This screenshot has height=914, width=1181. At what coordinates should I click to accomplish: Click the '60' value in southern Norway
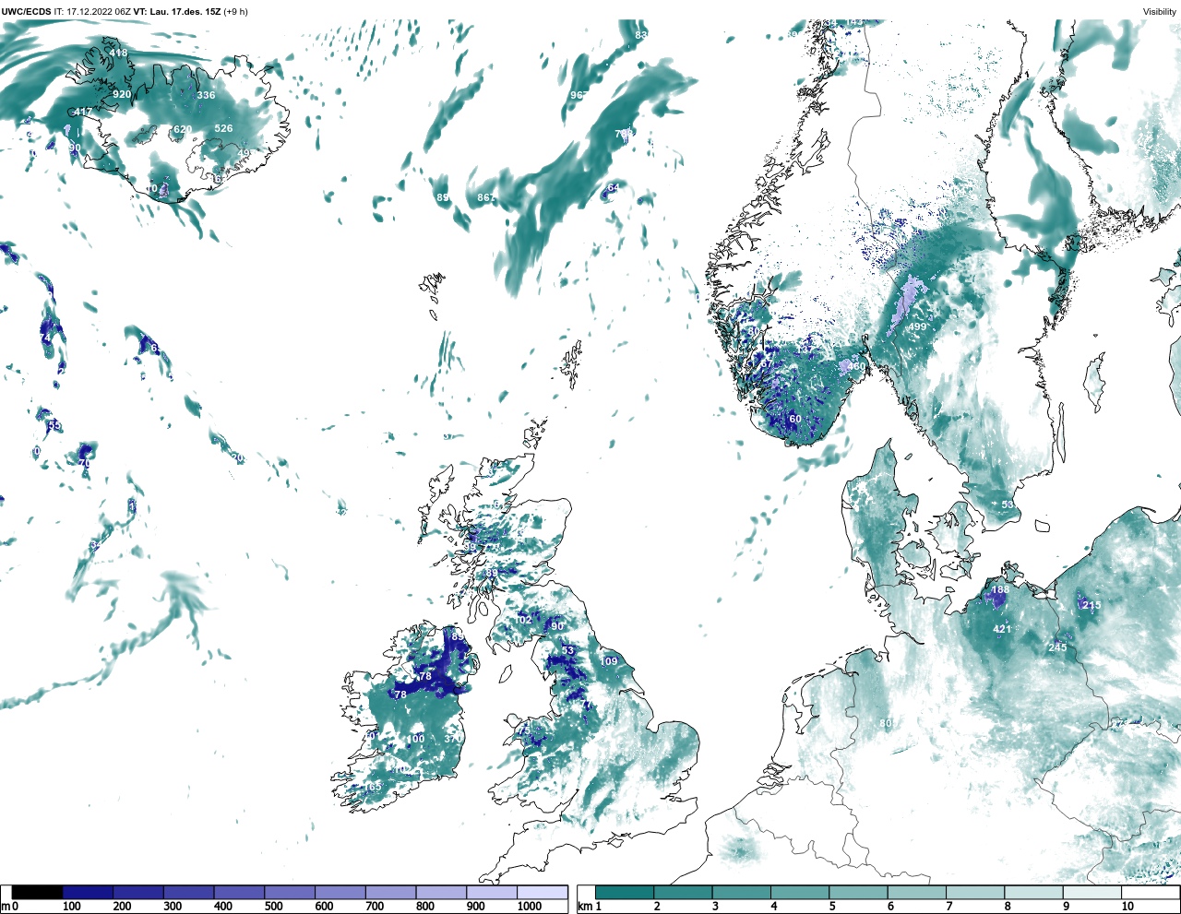794,420
